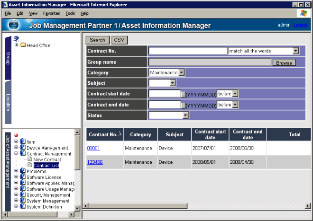
Task: Click the New Contract page icon
Action: 29,159
